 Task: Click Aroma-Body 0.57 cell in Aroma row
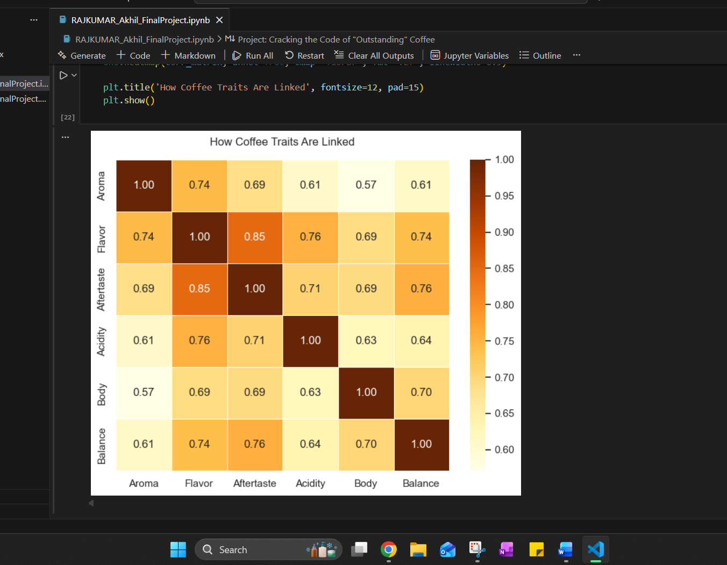(x=366, y=186)
